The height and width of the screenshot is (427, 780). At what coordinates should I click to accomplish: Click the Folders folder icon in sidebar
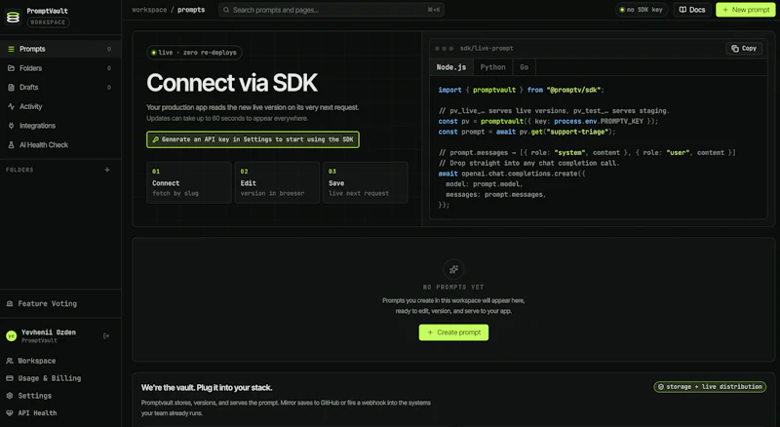point(11,68)
